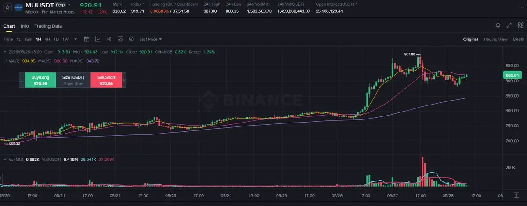Click the 24h Vol(MU) value 1,582,563.78
Image resolution: width=527 pixels, height=206 pixels.
point(259,11)
